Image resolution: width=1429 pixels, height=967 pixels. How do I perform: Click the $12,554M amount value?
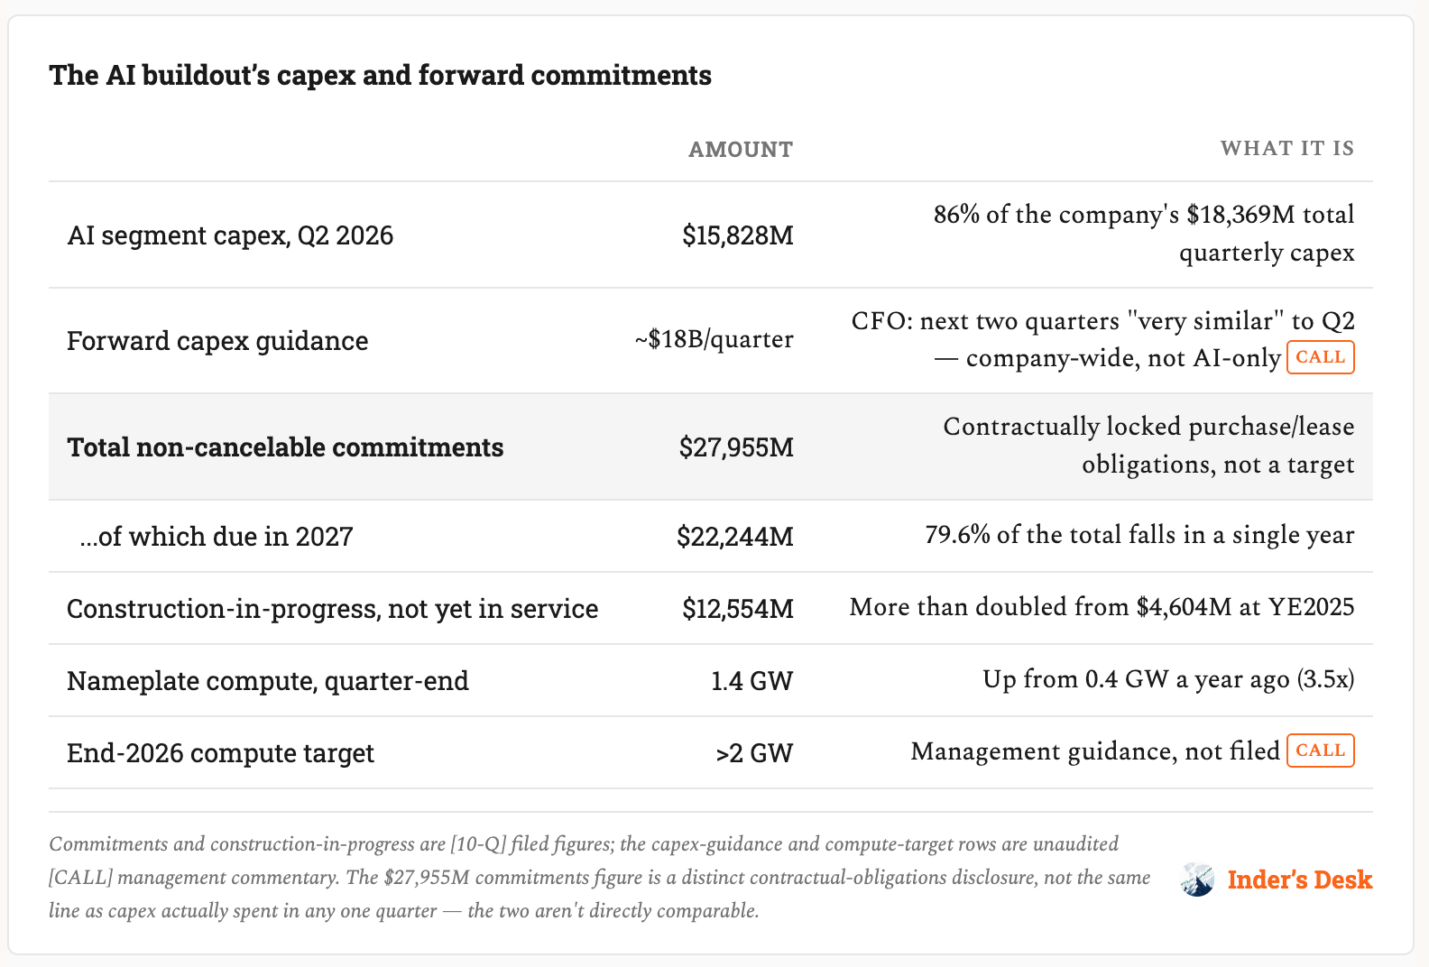point(738,609)
